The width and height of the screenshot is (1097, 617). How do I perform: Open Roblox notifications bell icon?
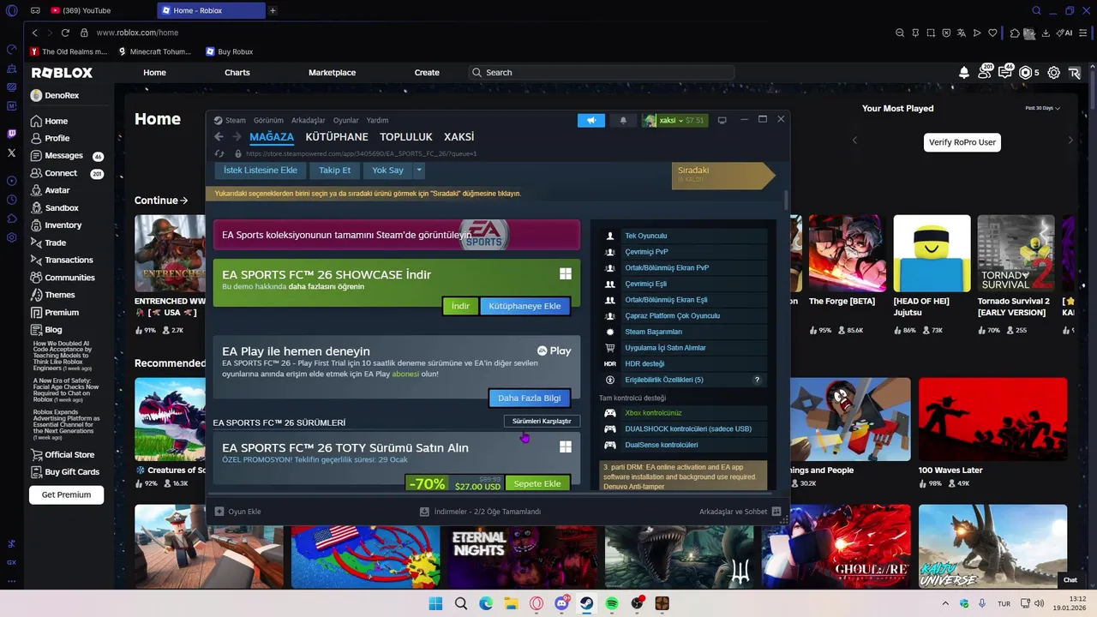[x=964, y=73]
